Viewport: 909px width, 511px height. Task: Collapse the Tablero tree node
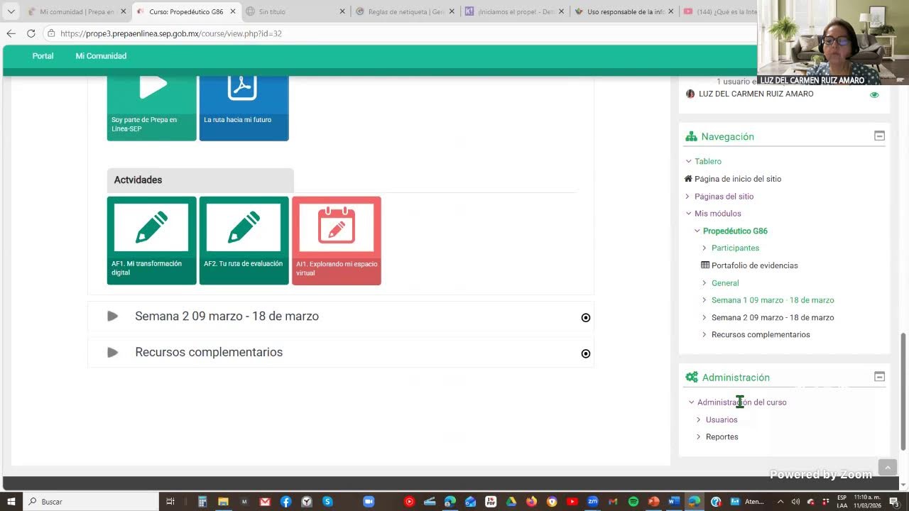(x=688, y=161)
